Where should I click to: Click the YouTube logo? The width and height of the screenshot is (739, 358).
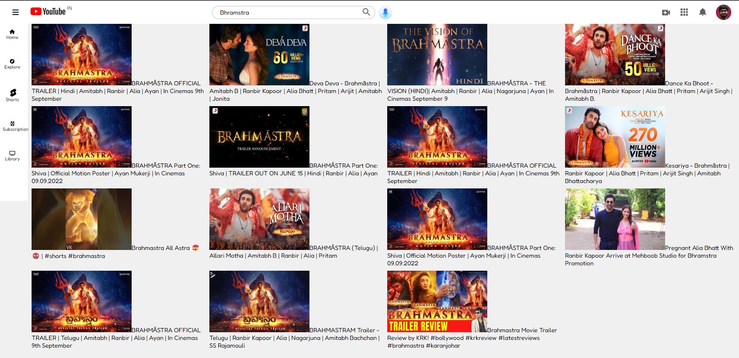(48, 12)
